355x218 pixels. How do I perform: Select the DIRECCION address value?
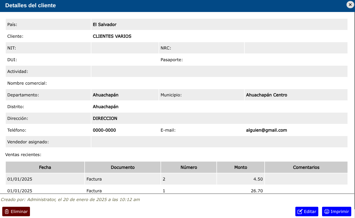point(105,118)
